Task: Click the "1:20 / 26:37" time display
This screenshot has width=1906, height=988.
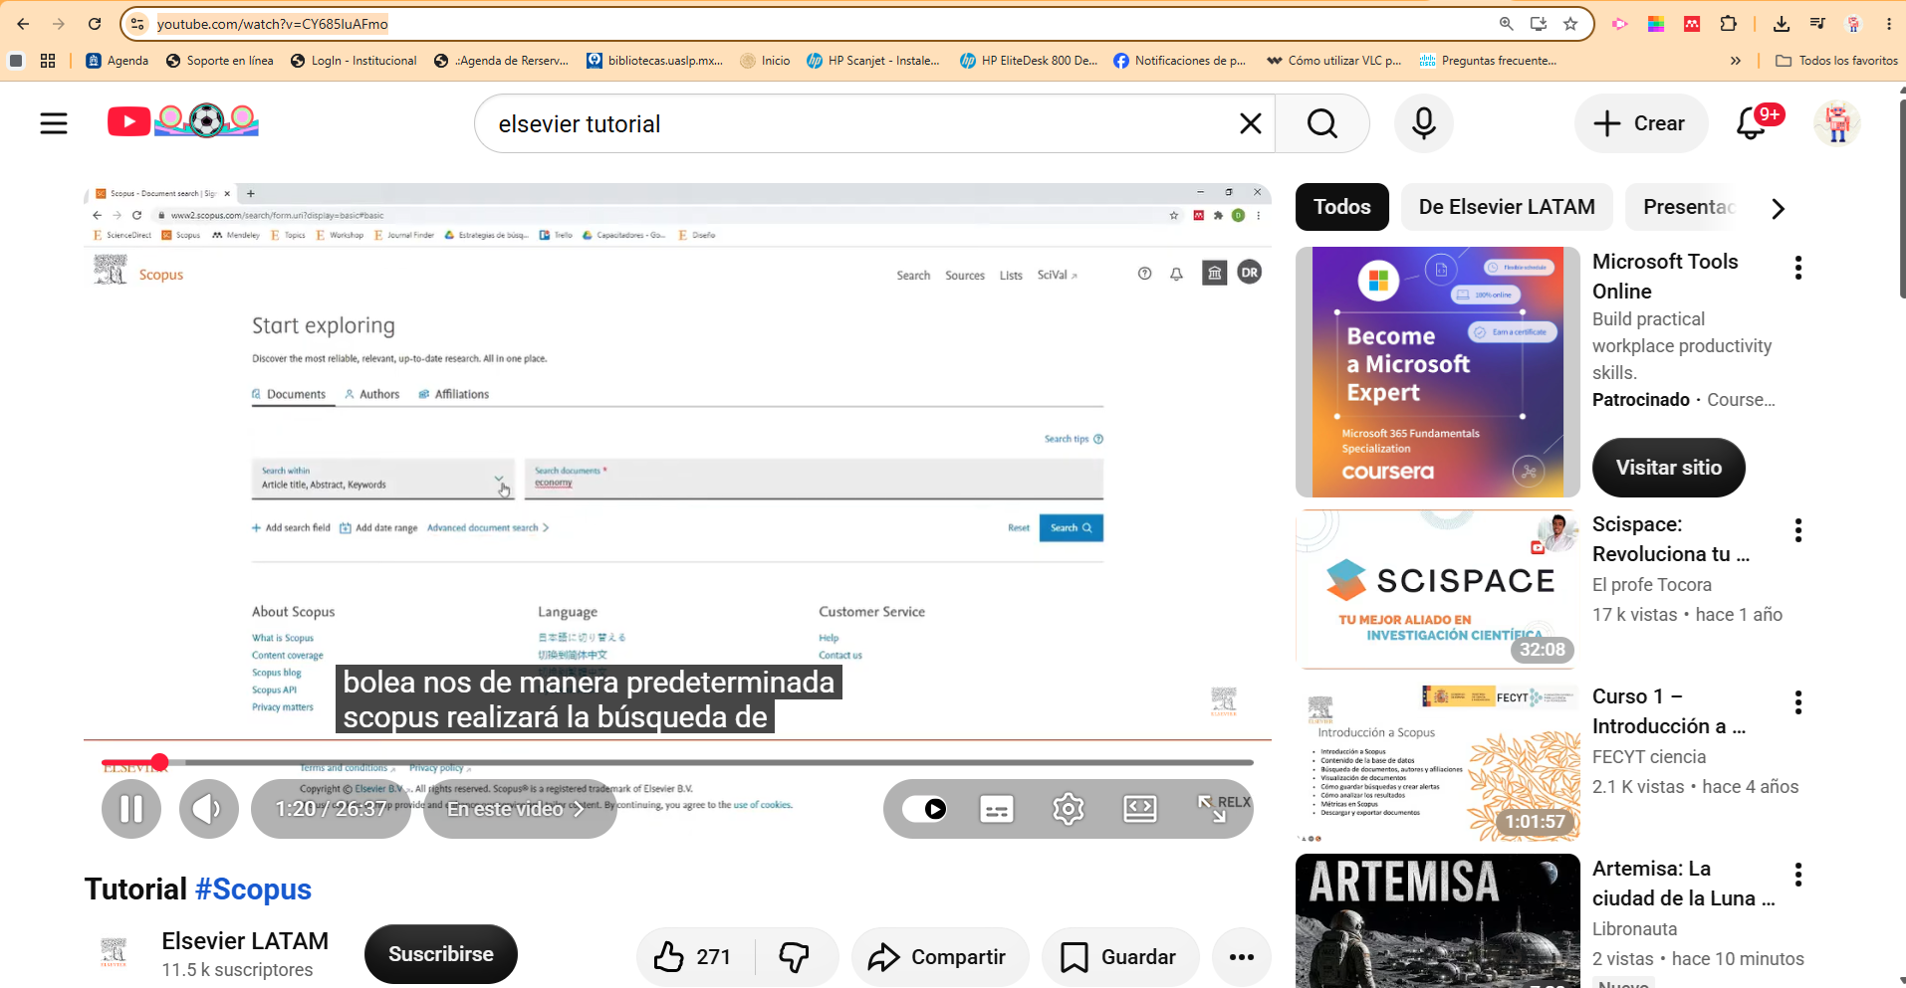Action: coord(331,809)
